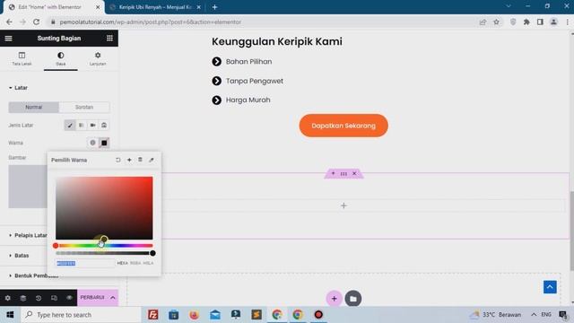Image resolution: width=574 pixels, height=323 pixels.
Task: Open the responsive mode icon
Action: click(x=54, y=298)
